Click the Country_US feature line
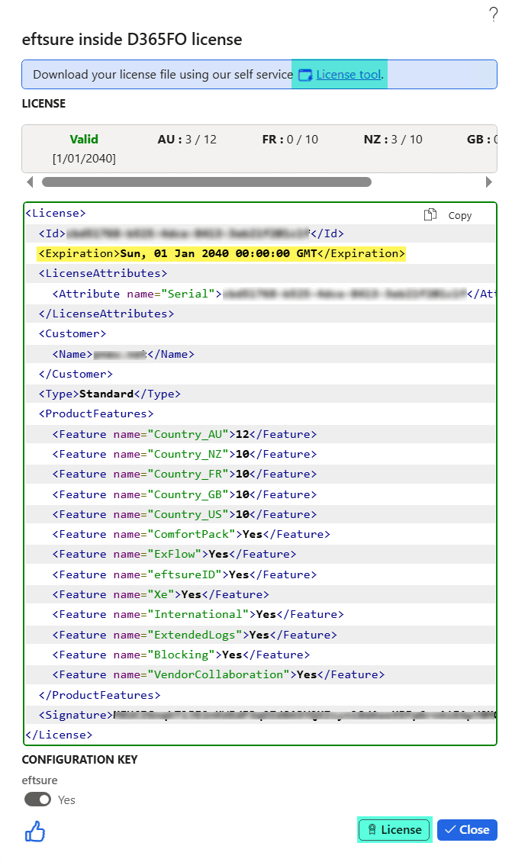512x859 pixels. [184, 514]
